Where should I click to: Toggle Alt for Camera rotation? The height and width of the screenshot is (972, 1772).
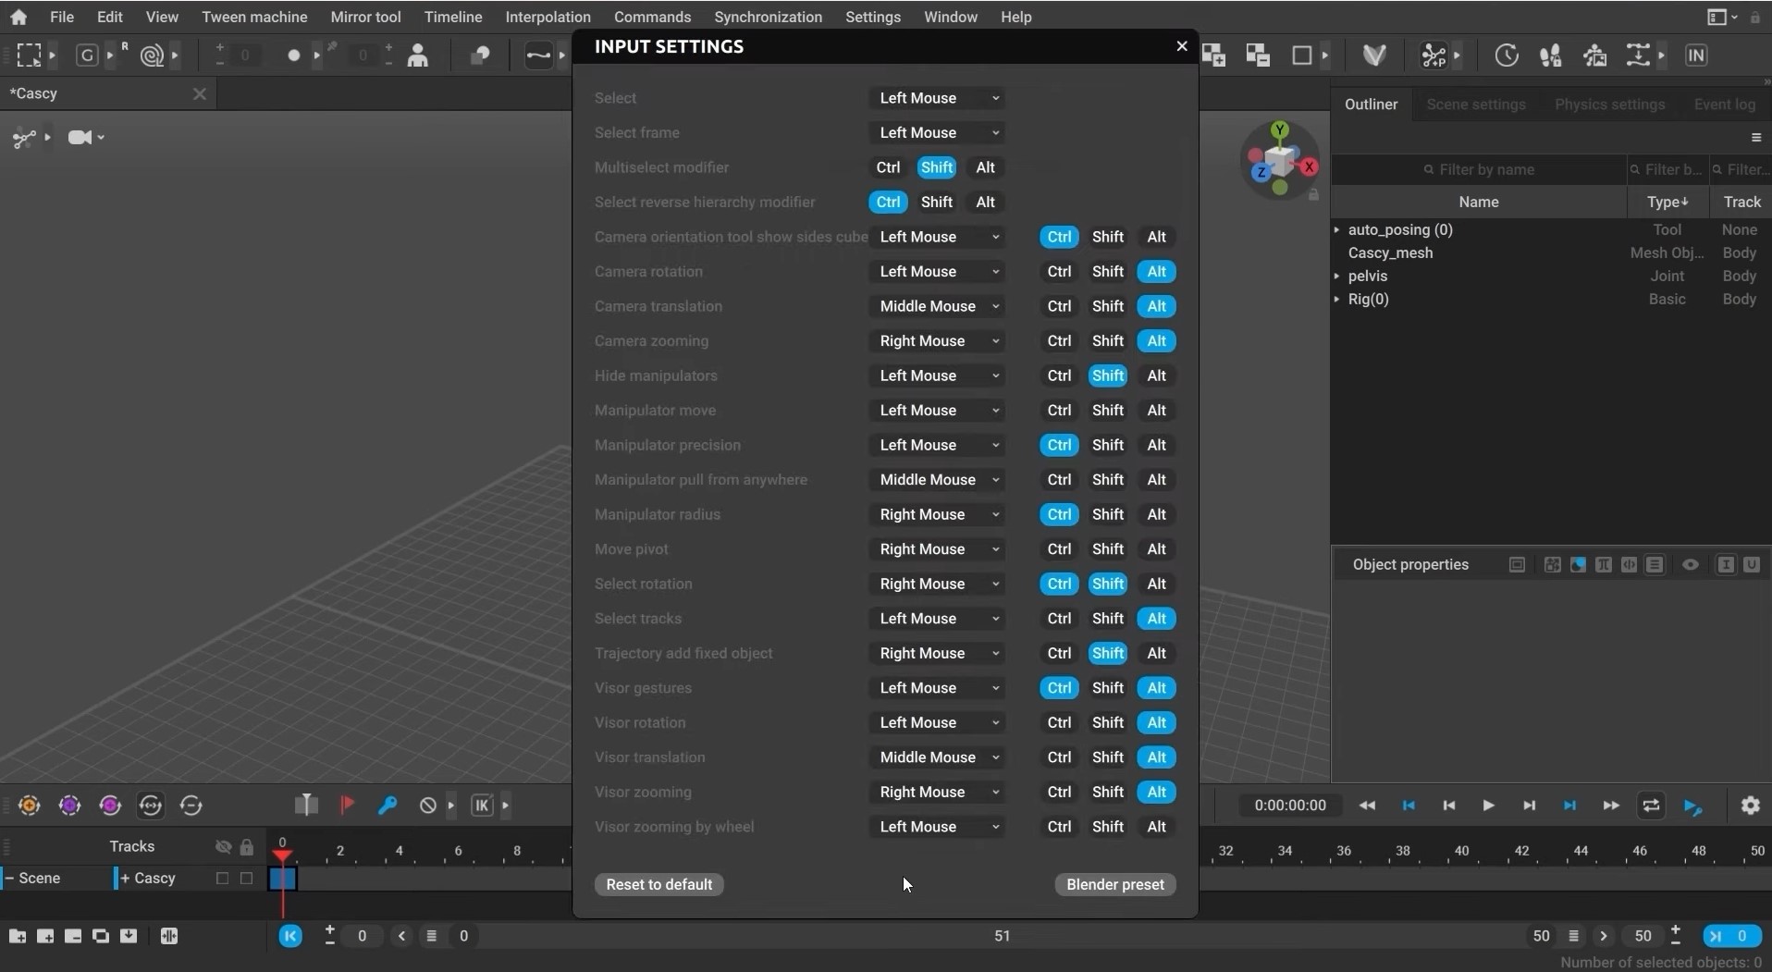click(1156, 271)
